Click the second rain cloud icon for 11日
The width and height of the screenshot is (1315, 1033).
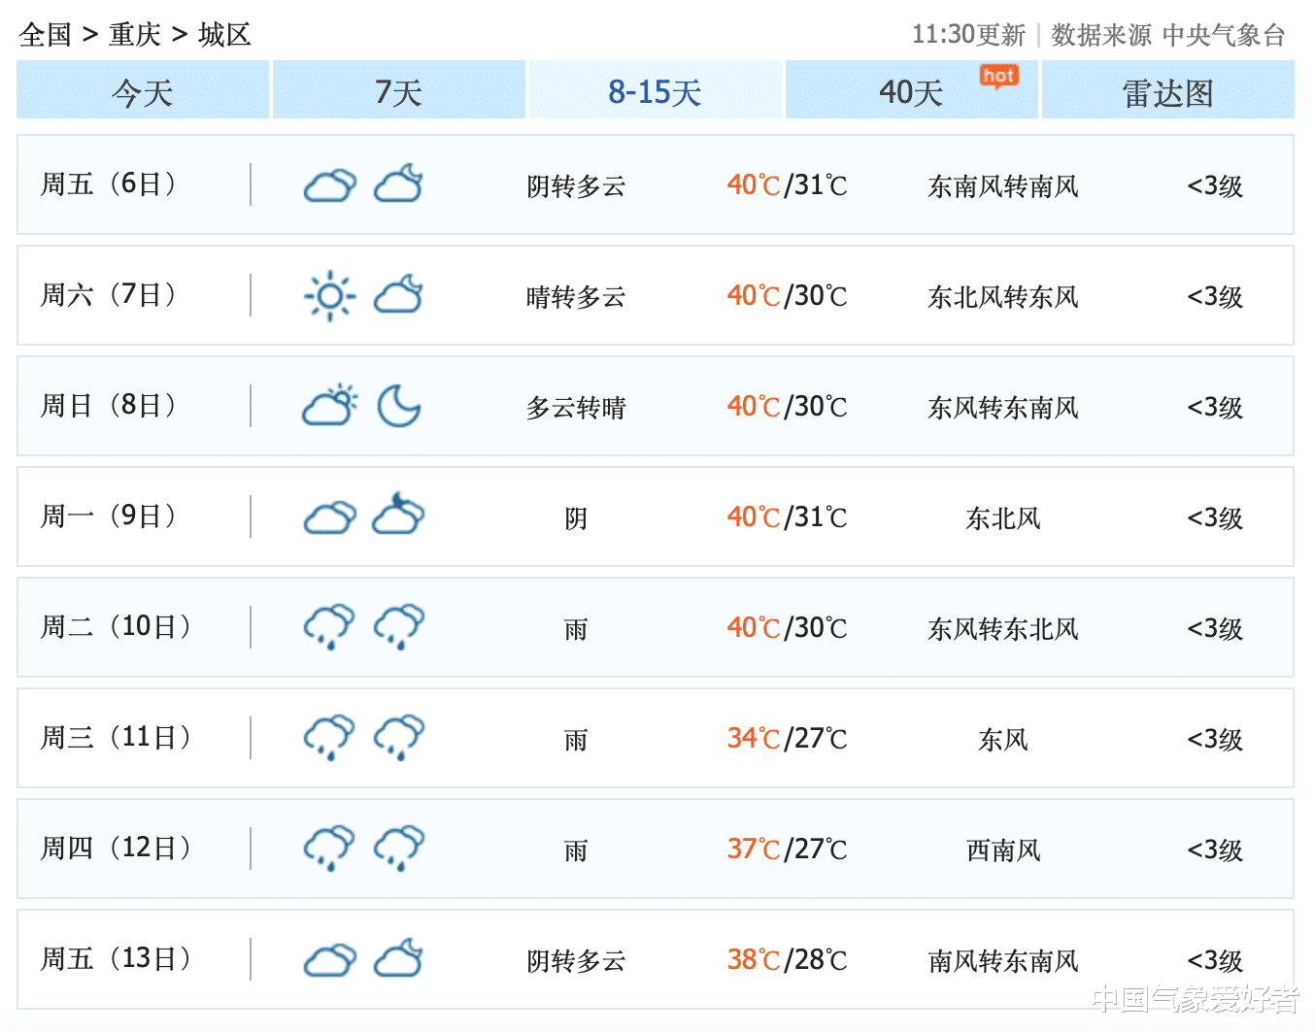coord(399,738)
